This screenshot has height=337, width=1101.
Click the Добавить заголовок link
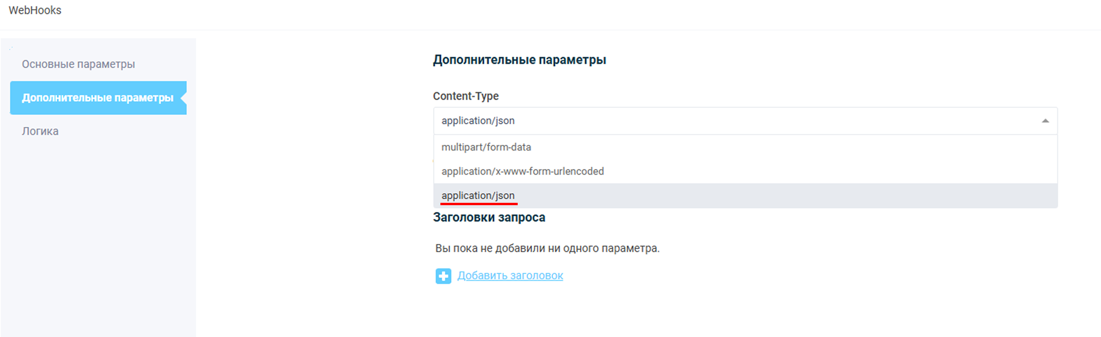510,275
